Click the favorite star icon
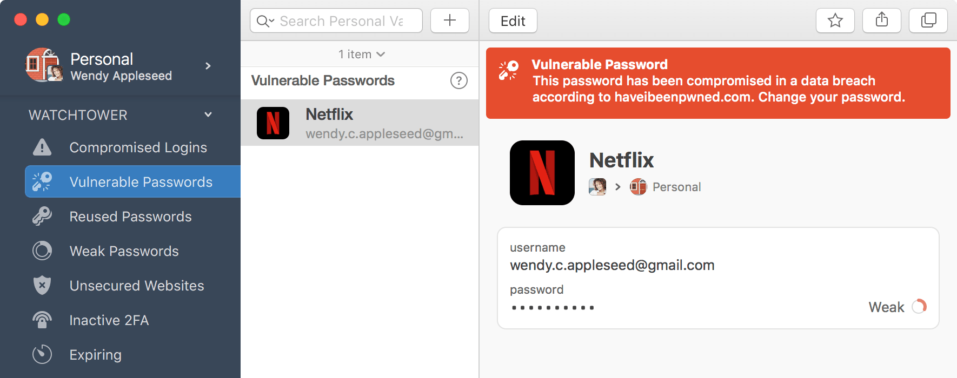 [835, 21]
